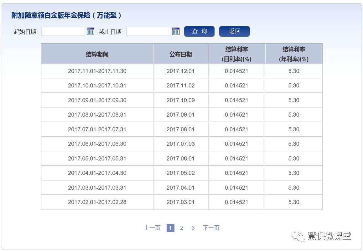
Task: Open the start date calendar picker icon
Action: pyautogui.click(x=90, y=31)
